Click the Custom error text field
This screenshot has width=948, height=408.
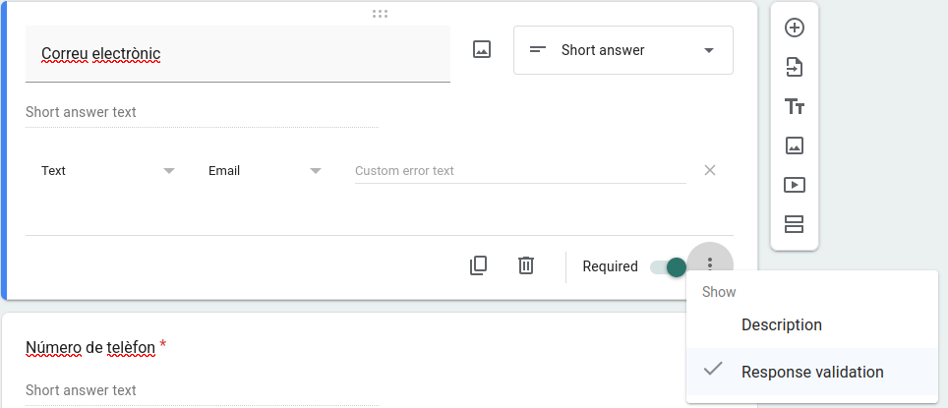coord(519,170)
